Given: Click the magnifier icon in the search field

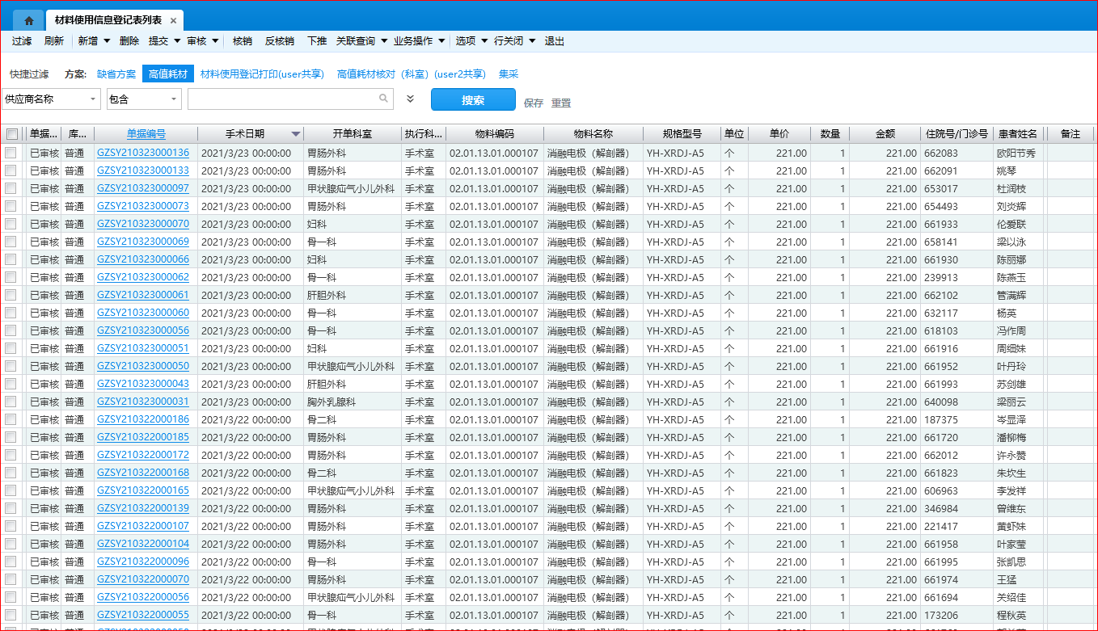Looking at the screenshot, I should 384,99.
